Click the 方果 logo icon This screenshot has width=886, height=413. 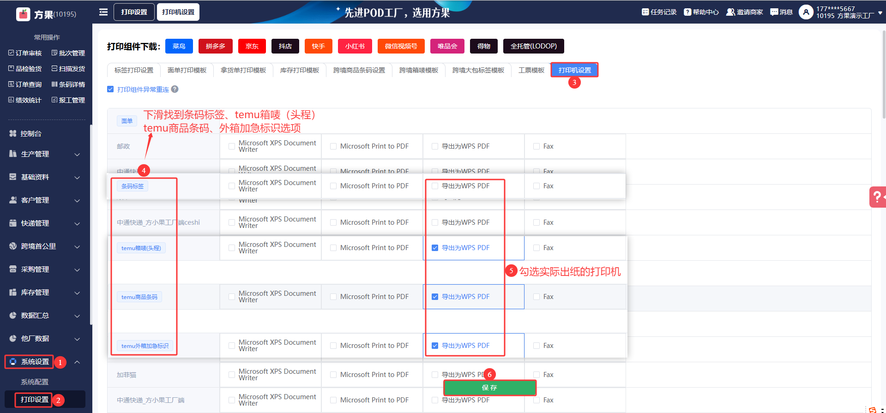(23, 14)
